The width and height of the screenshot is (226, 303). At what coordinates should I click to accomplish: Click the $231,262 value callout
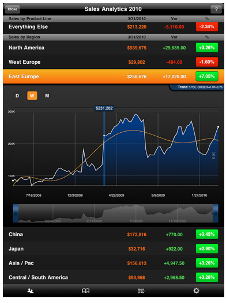(x=104, y=108)
